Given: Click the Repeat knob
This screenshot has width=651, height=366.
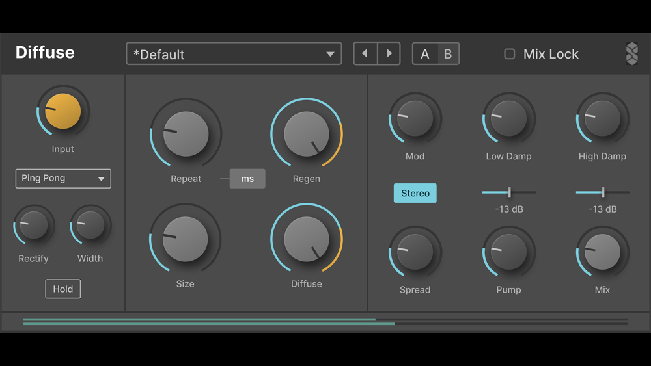Looking at the screenshot, I should (186, 134).
